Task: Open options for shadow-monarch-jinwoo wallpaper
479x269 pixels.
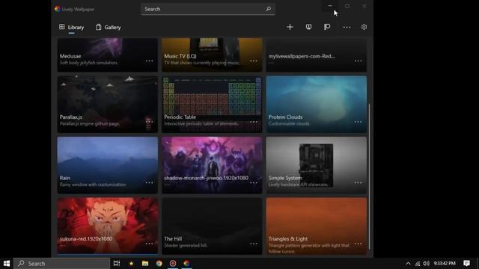Action: pos(254,182)
